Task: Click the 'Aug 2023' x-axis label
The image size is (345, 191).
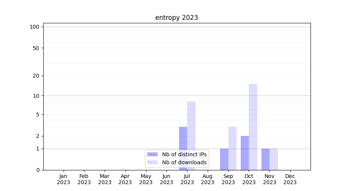Action: point(207,179)
